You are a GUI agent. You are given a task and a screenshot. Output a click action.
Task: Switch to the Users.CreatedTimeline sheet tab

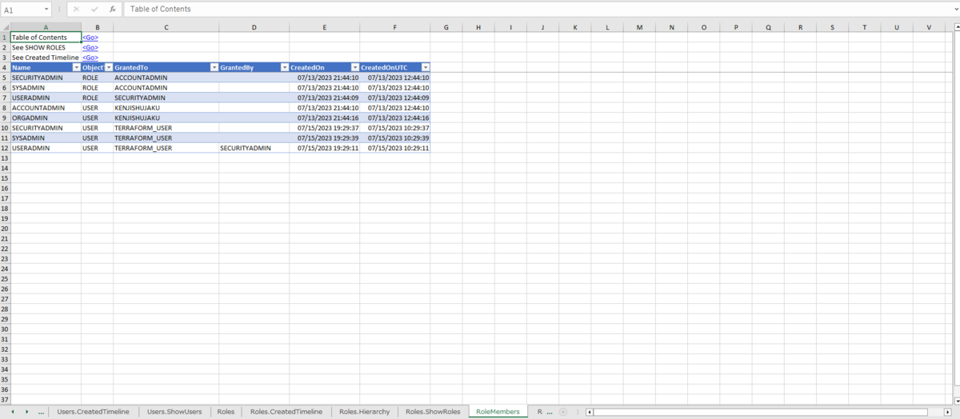tap(93, 412)
